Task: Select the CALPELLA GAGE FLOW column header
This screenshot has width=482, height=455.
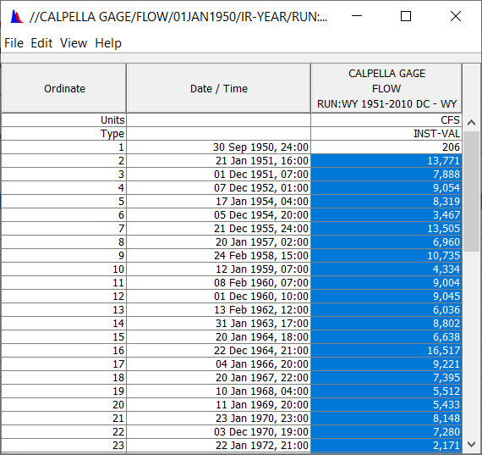Action: coord(386,89)
